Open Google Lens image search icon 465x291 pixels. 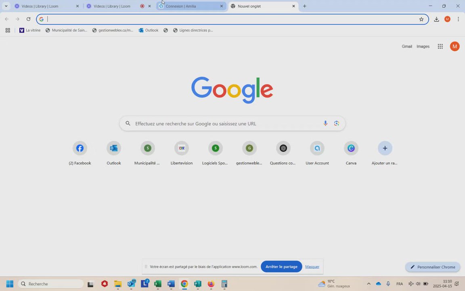pos(336,123)
